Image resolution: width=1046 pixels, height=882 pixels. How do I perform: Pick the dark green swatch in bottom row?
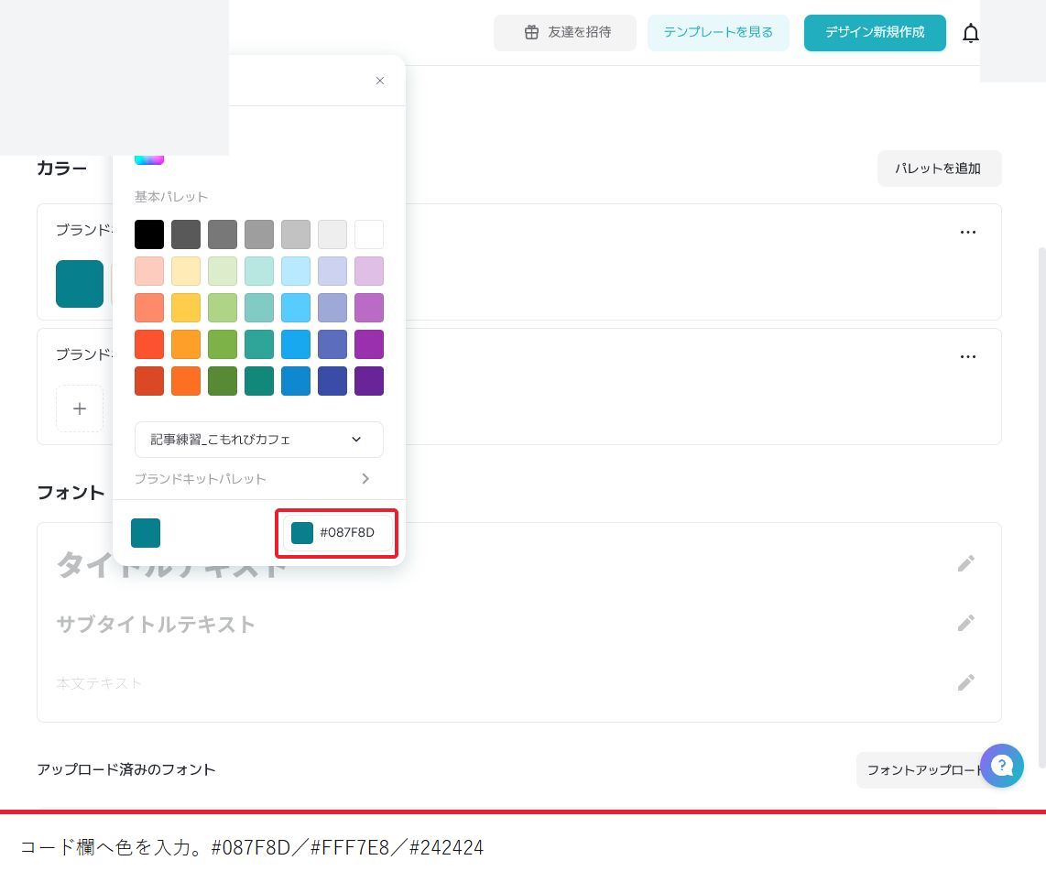223,381
